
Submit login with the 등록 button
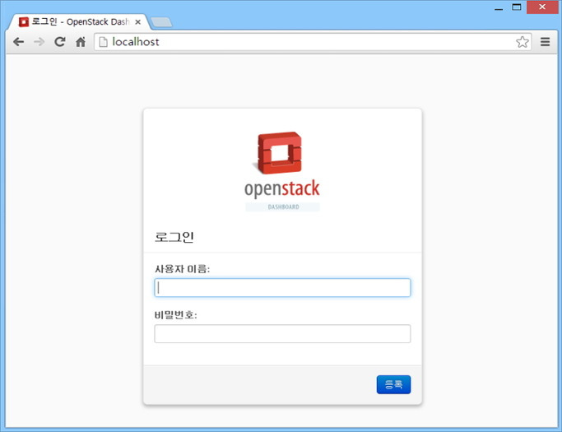[393, 384]
